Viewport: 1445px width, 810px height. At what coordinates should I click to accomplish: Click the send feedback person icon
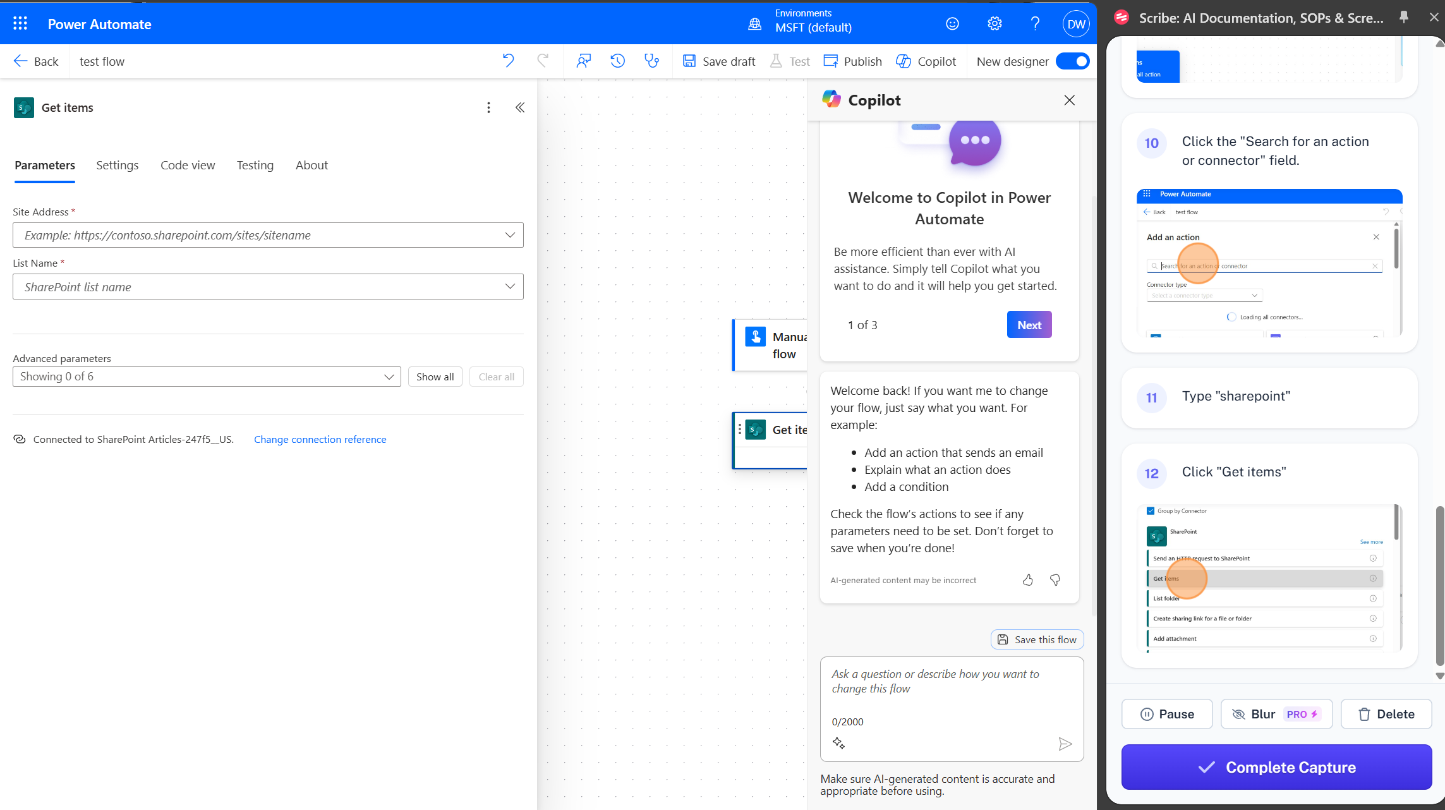(584, 61)
